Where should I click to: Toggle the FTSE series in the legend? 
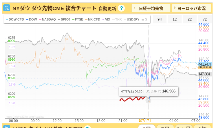point(78,19)
